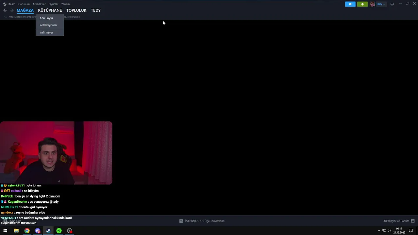
Task: Click the friends chat icon in the bottom corner
Action: pos(413,221)
